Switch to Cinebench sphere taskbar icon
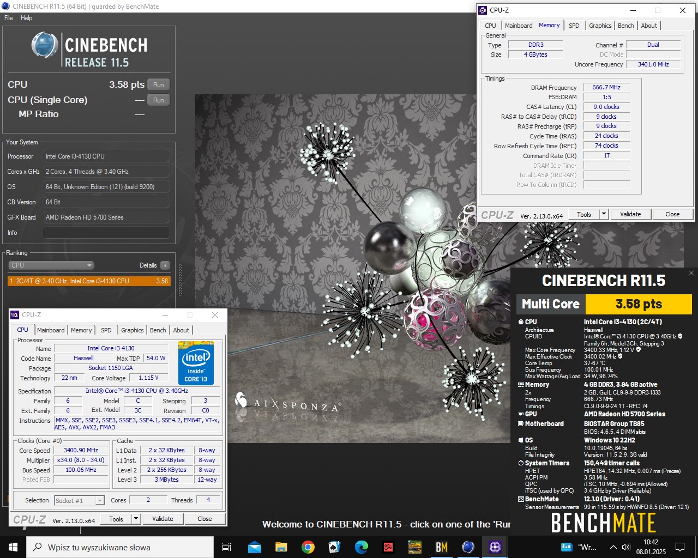698x558 pixels. pyautogui.click(x=468, y=547)
